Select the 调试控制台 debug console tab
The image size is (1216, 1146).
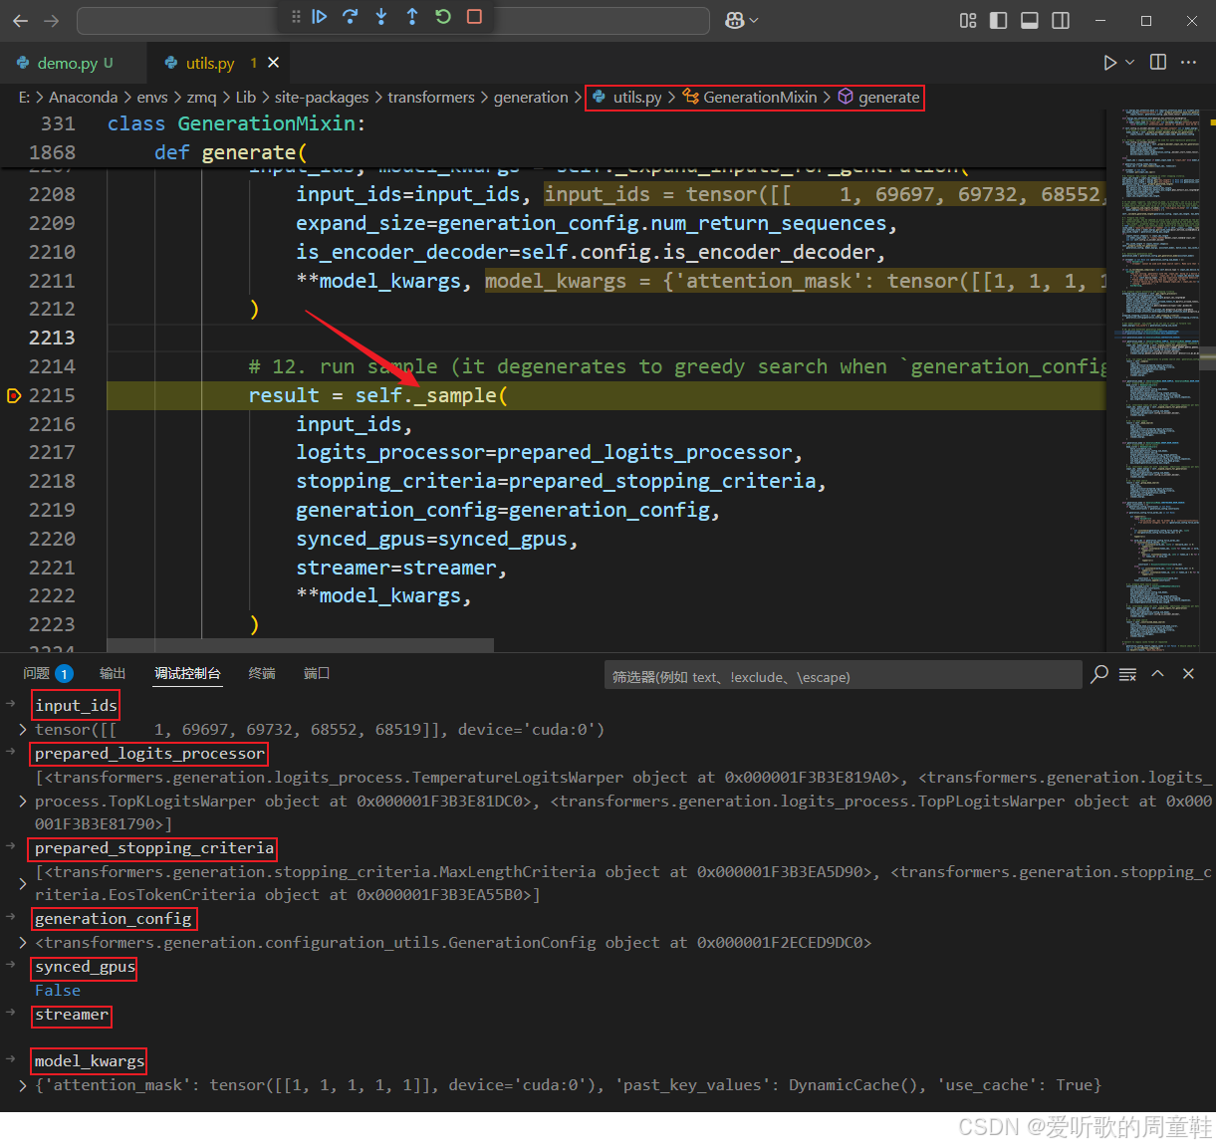coord(187,674)
